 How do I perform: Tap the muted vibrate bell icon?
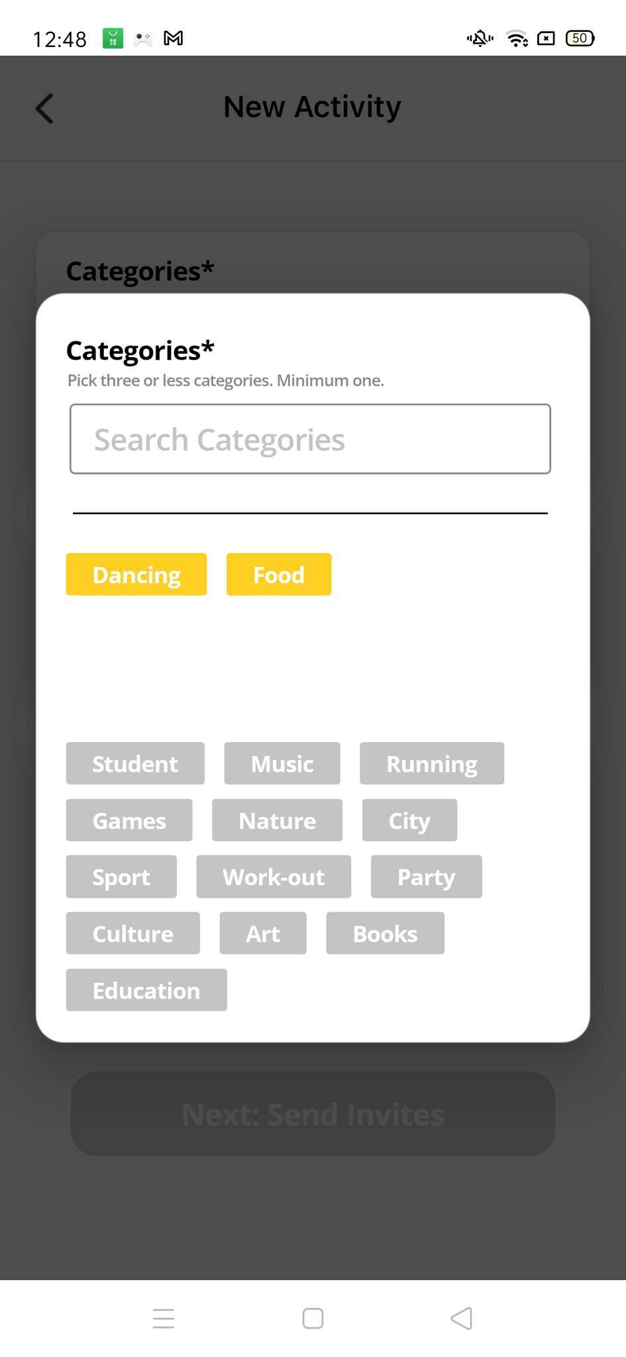(480, 38)
